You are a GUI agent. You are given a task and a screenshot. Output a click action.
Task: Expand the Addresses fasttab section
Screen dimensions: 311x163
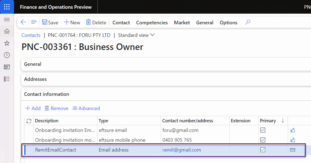click(x=166, y=79)
